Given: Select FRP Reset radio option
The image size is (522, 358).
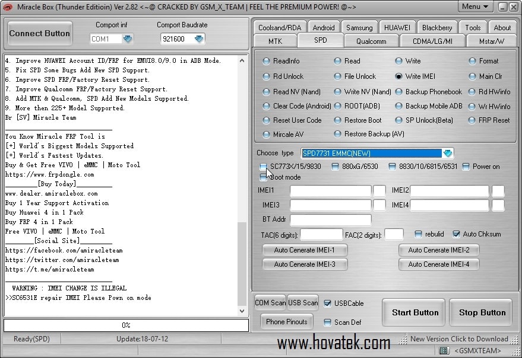Looking at the screenshot, I should 472,120.
